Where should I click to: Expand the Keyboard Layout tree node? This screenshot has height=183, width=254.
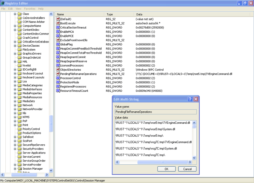click(x=15, y=74)
